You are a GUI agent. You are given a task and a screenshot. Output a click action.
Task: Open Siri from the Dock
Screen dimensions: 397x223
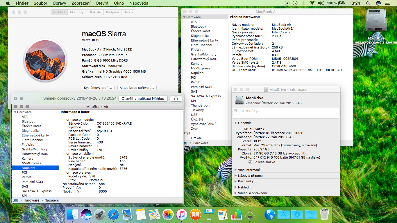86,215
